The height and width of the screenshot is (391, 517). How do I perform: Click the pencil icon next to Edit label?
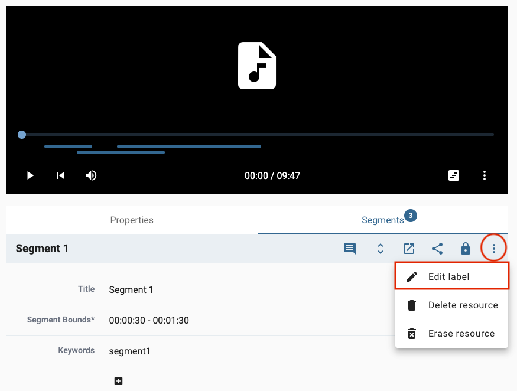click(412, 275)
